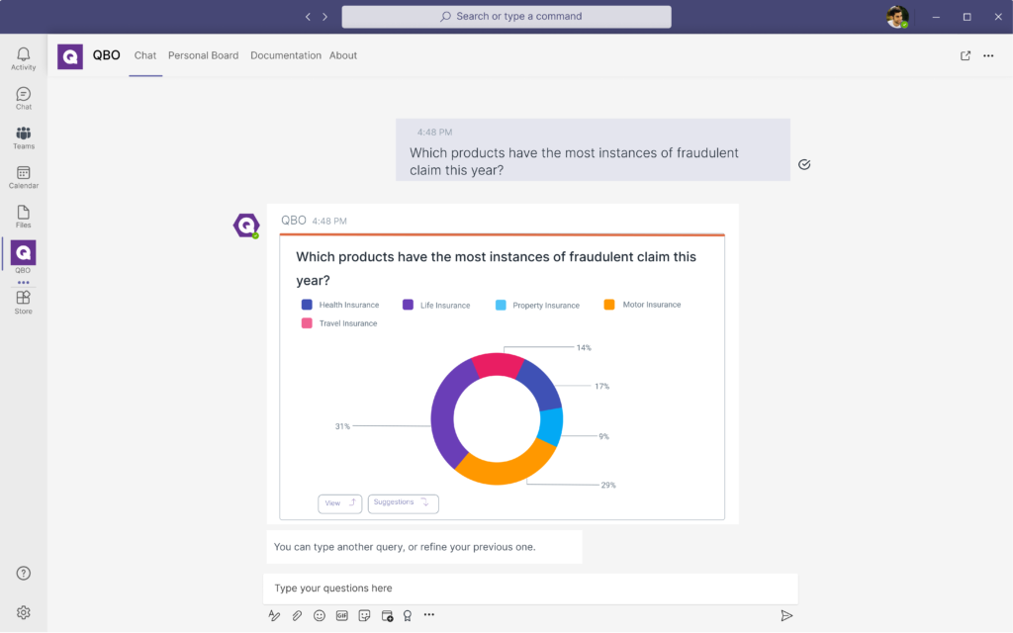Click the 'Type your questions here' field
This screenshot has width=1013, height=633.
[x=529, y=588]
